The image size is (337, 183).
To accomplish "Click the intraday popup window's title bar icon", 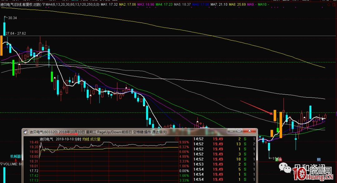I will [x=26, y=132].
